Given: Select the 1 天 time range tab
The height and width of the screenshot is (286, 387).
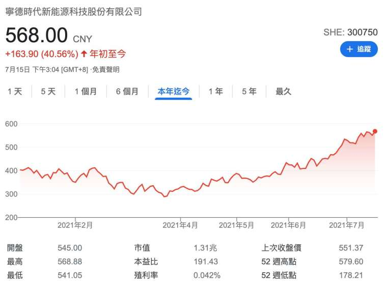Looking at the screenshot, I should 15,92.
